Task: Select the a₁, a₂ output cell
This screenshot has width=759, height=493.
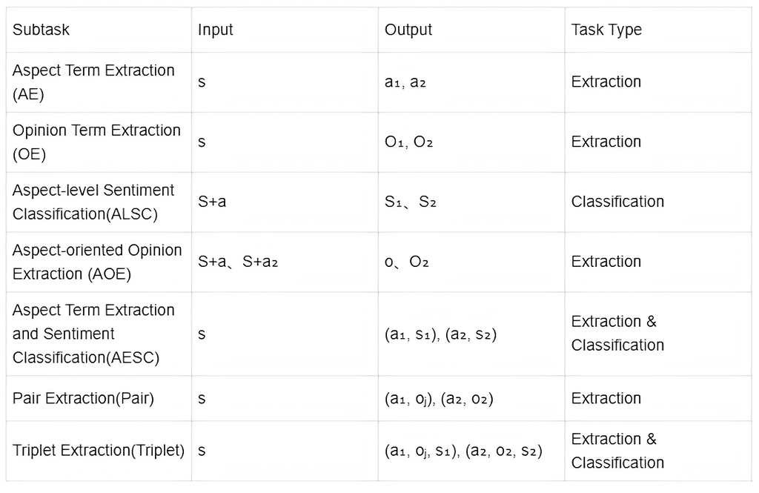Action: pyautogui.click(x=471, y=82)
